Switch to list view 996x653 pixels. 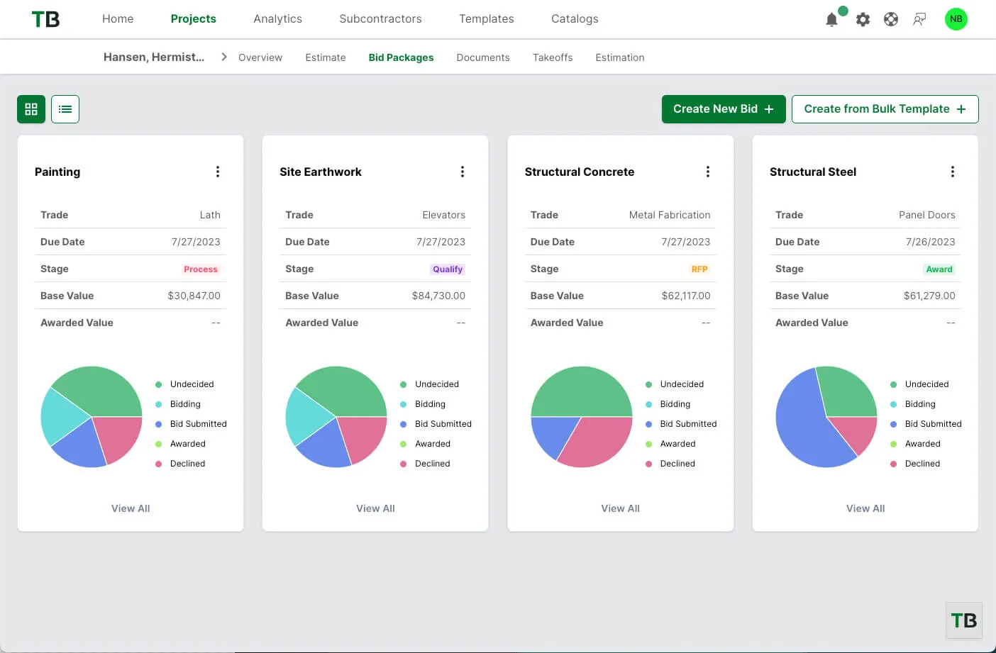click(65, 109)
